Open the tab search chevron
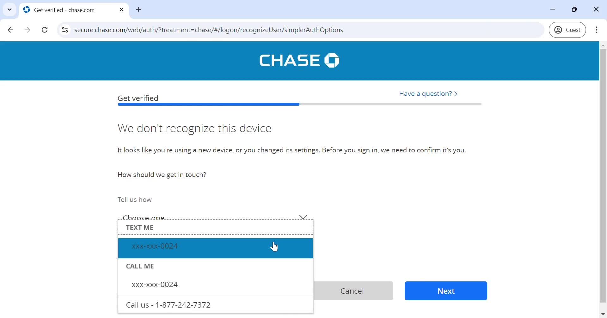The width and height of the screenshot is (607, 318). pos(9,9)
